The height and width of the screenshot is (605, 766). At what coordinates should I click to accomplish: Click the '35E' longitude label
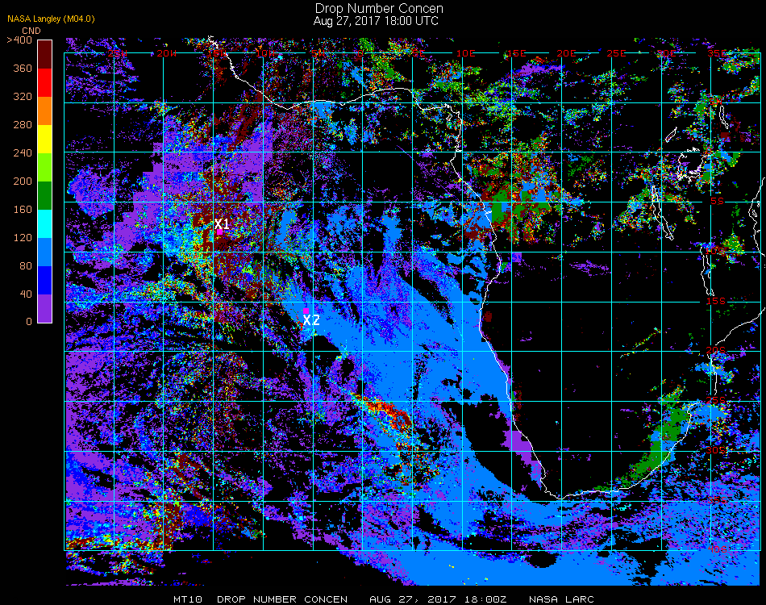(x=717, y=53)
